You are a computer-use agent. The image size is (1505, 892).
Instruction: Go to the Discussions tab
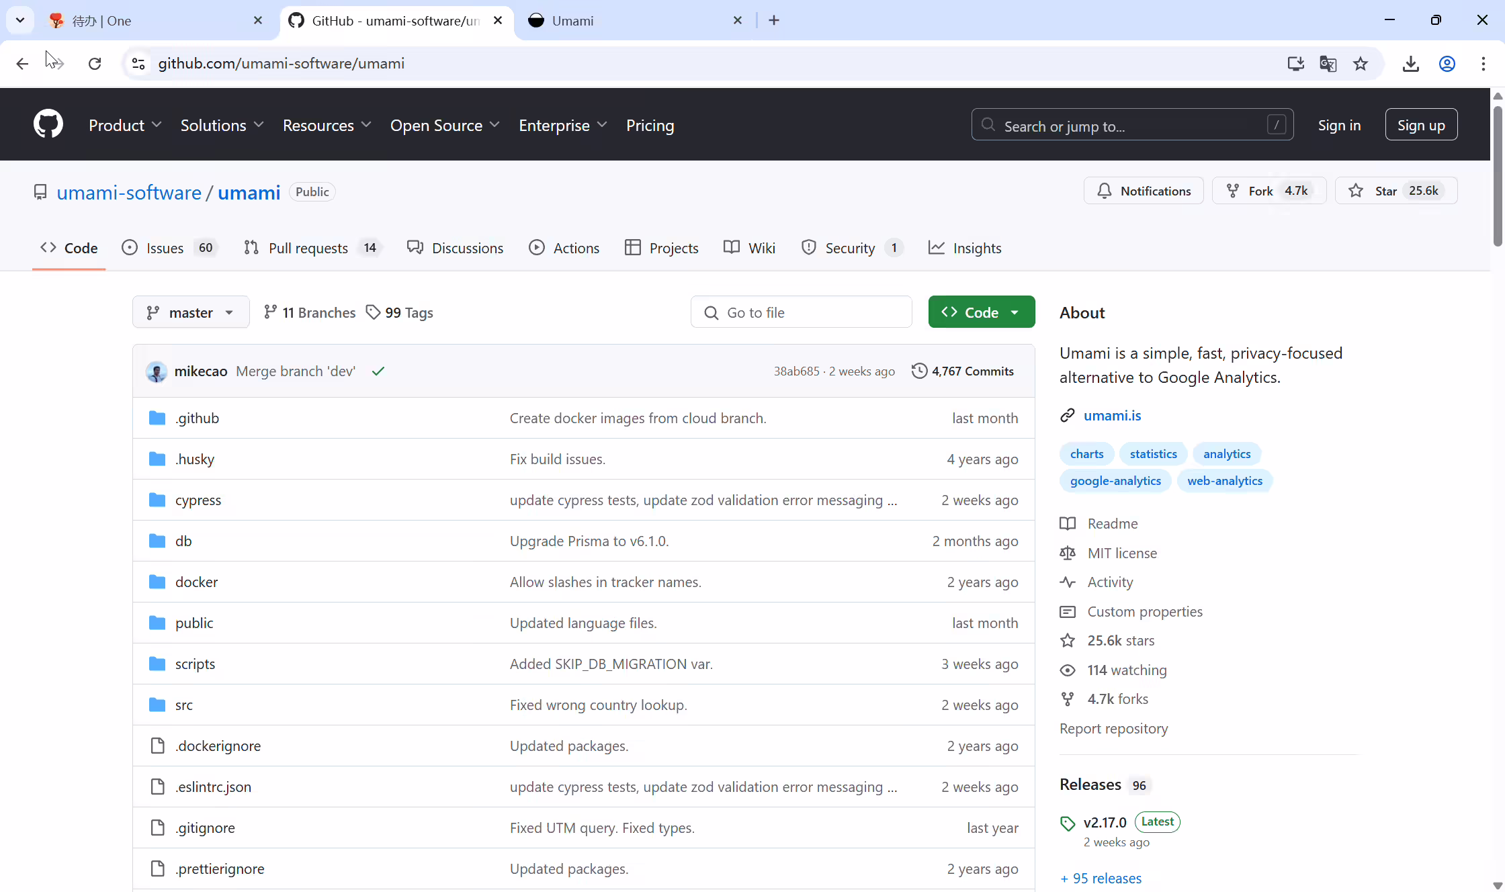click(455, 248)
